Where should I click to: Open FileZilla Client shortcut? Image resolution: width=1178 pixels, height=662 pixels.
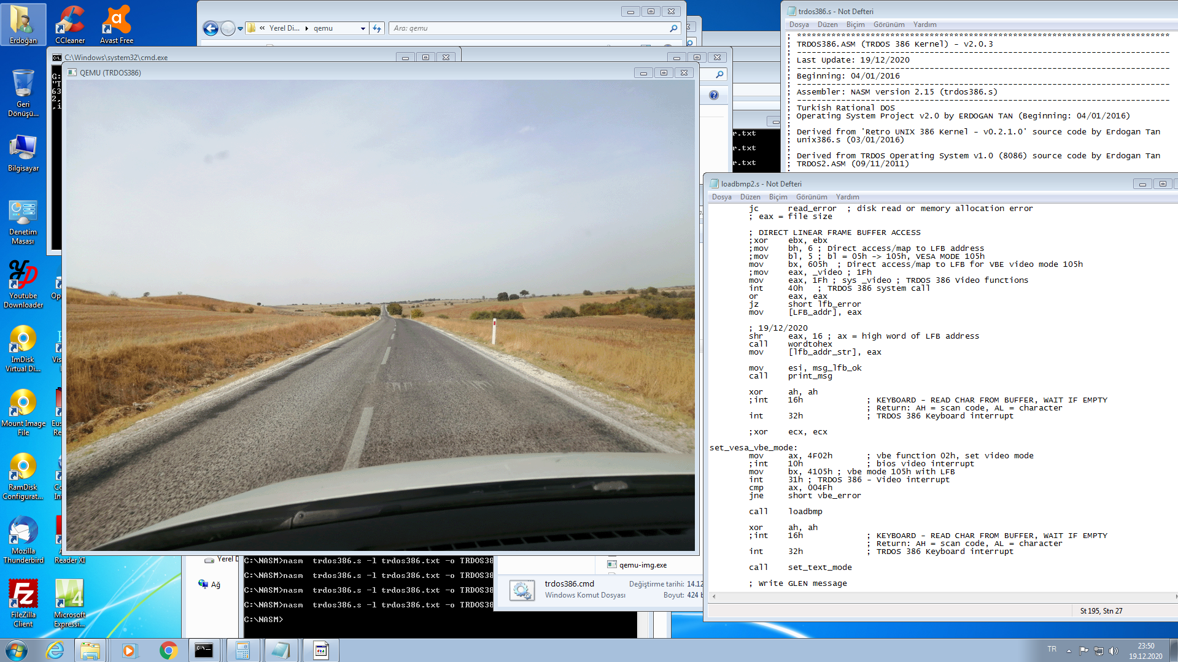click(x=23, y=602)
